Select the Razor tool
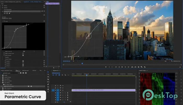183x105 pixels. pos(48,79)
